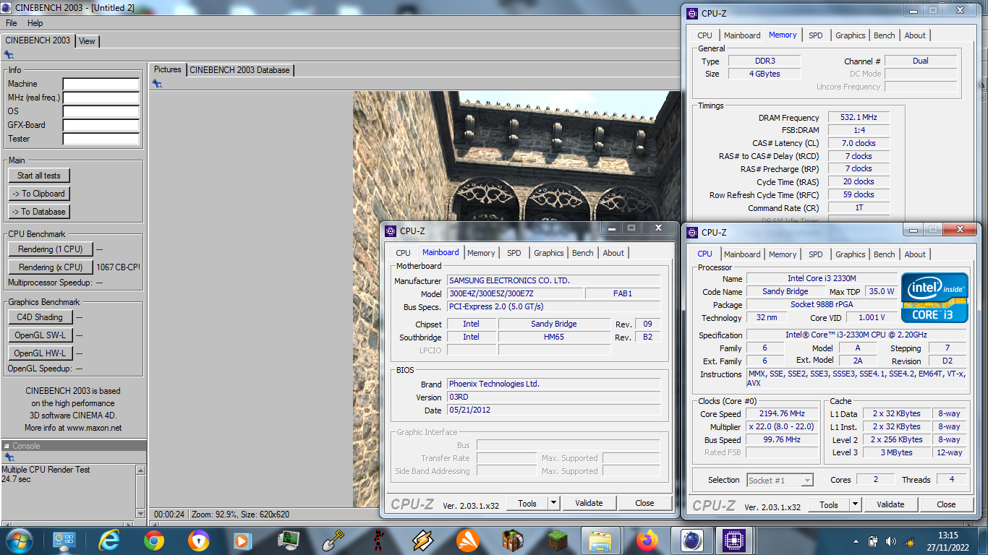Click into the Tester input field
The height and width of the screenshot is (555, 988).
tap(101, 139)
